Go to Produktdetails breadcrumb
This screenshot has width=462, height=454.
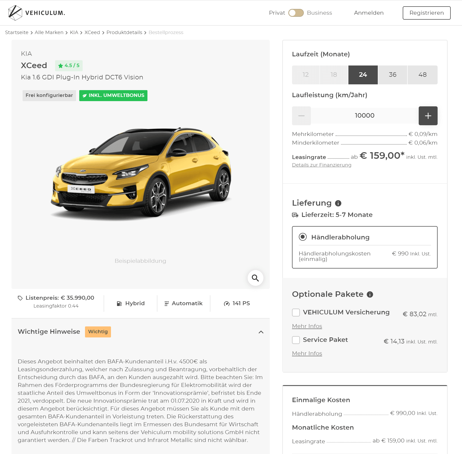pos(124,32)
